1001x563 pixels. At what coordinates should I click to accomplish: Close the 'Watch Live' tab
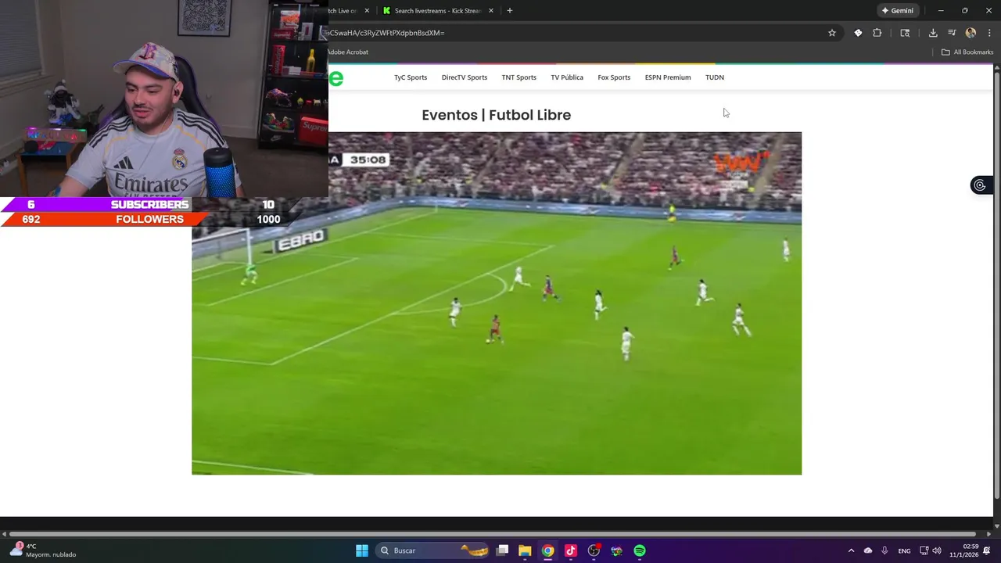pyautogui.click(x=367, y=11)
